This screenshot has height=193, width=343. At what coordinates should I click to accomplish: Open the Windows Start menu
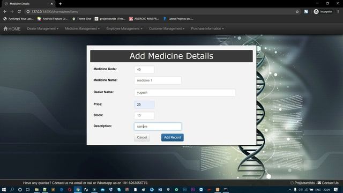click(4, 189)
